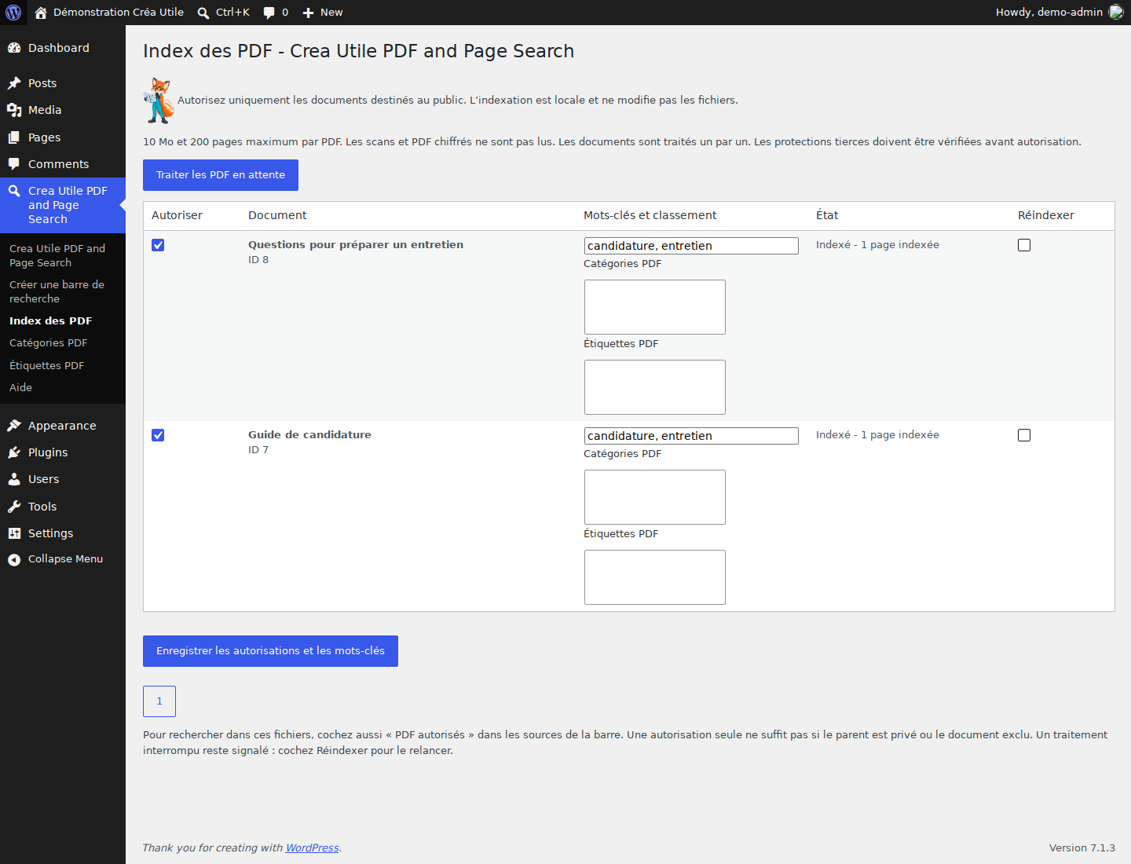Select Étiquettes PDF box for ID 8 document

click(655, 387)
